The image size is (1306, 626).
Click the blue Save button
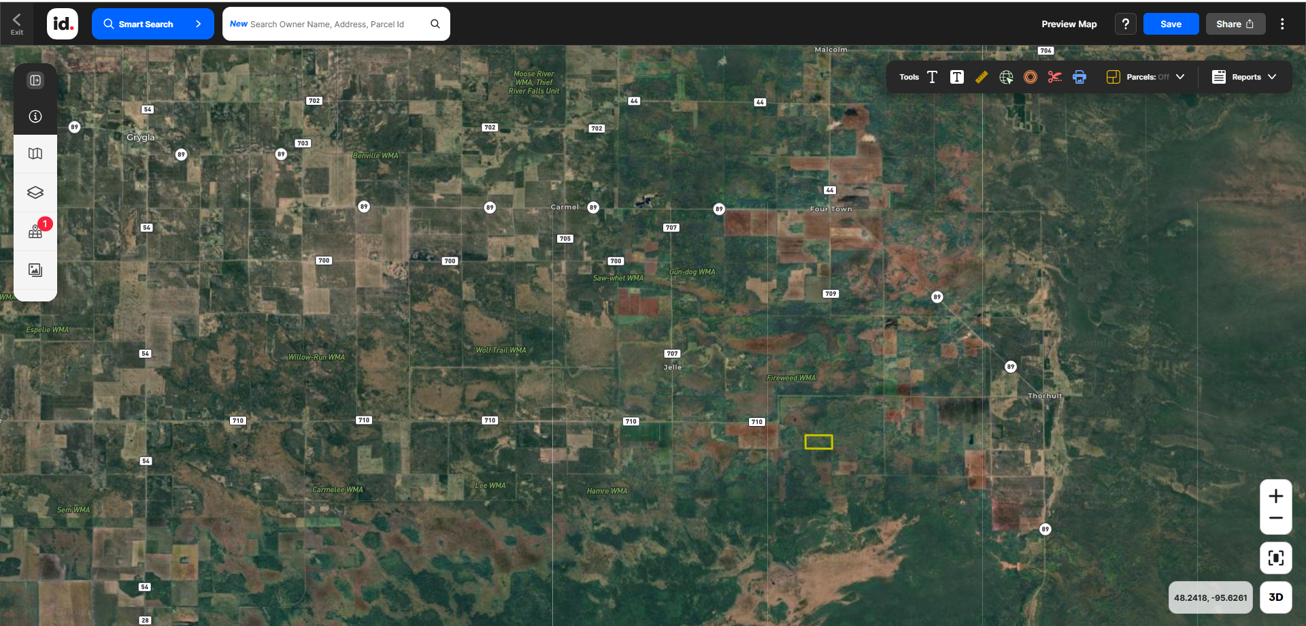[x=1171, y=24]
